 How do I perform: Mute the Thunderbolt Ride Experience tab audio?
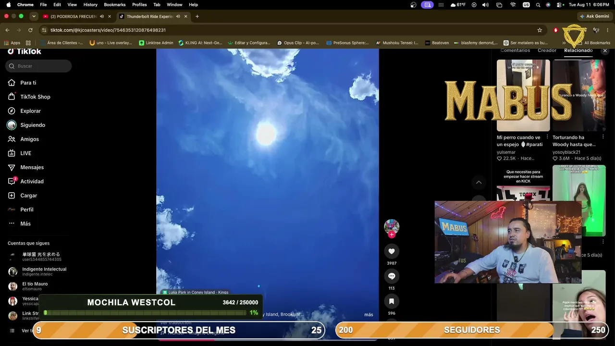178,16
